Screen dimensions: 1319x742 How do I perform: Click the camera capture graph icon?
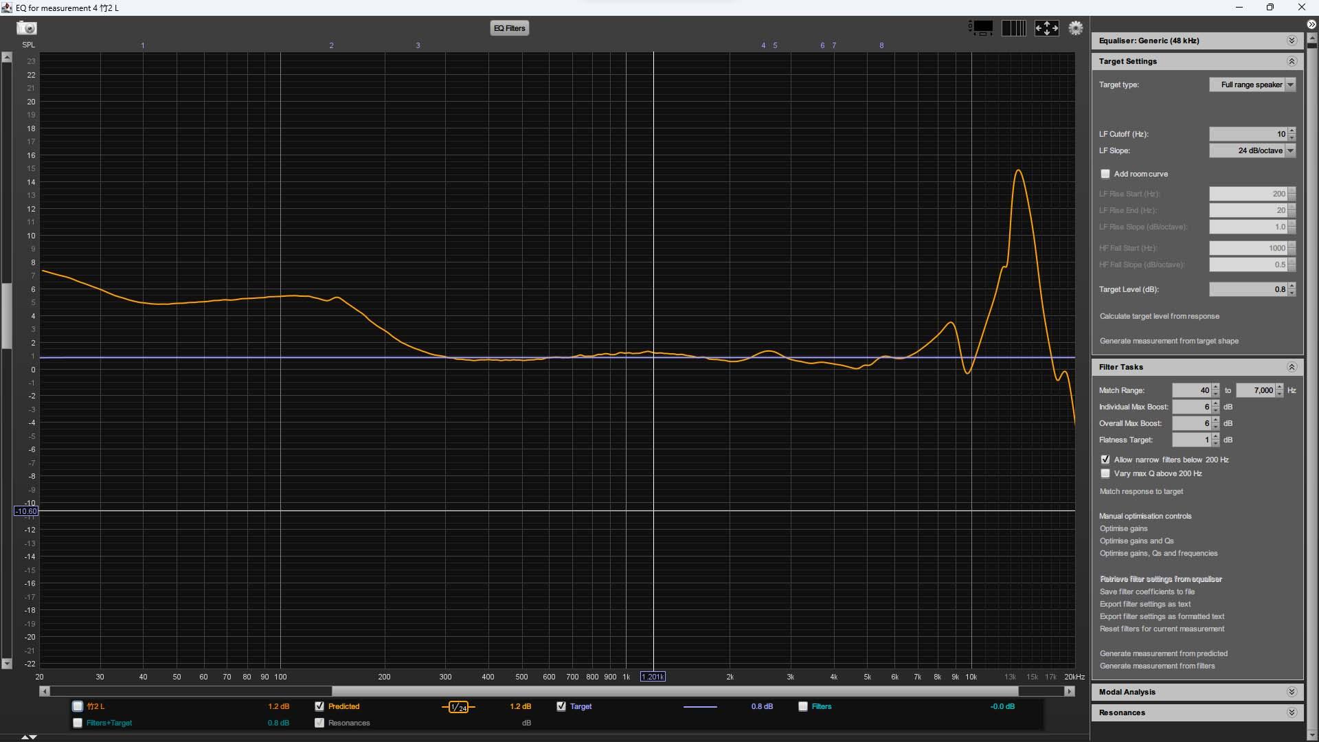pyautogui.click(x=27, y=28)
